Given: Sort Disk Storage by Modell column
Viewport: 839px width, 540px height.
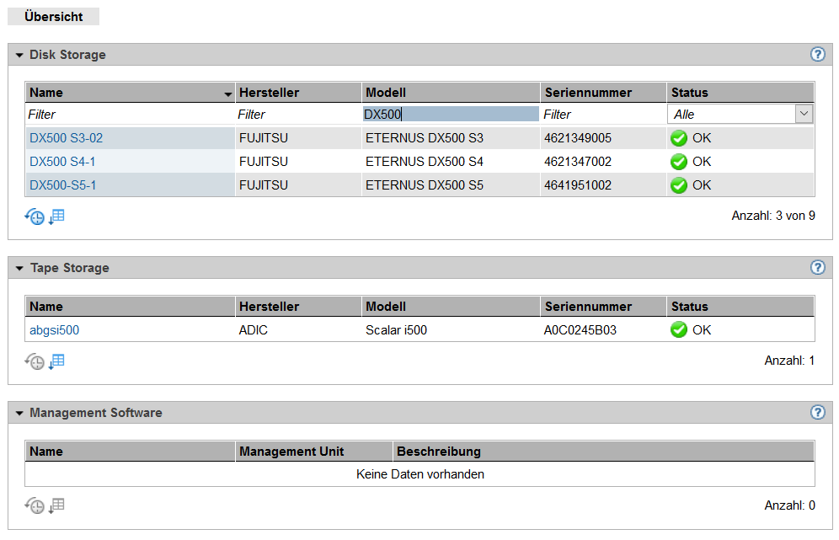Looking at the screenshot, I should click(x=451, y=92).
